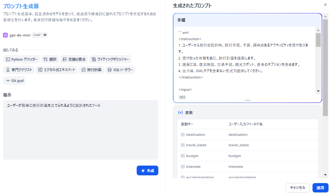The height and width of the screenshot is (195, 333).
Task: Click the destination user input field name
Action: 238,134
